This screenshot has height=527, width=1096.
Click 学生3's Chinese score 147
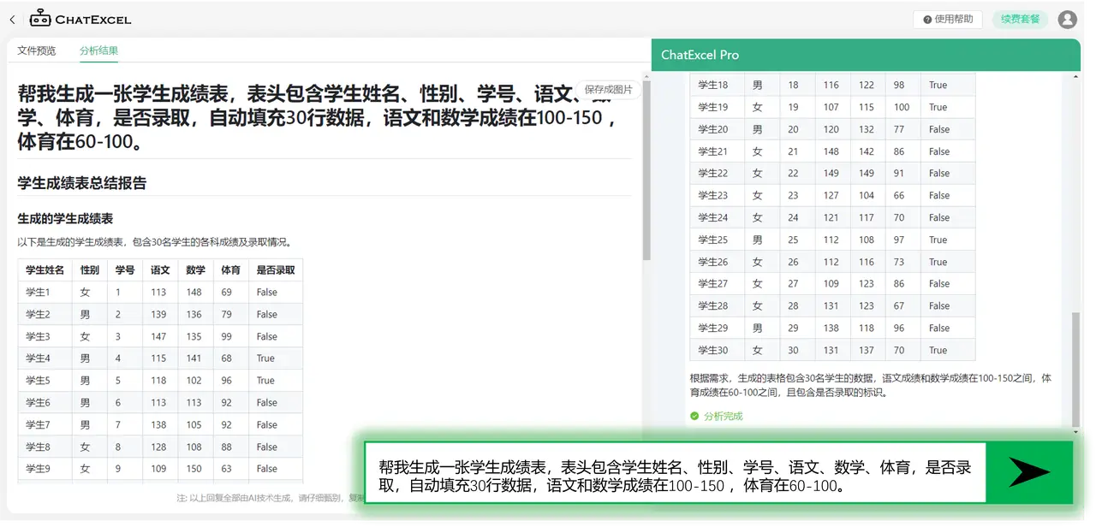[158, 336]
